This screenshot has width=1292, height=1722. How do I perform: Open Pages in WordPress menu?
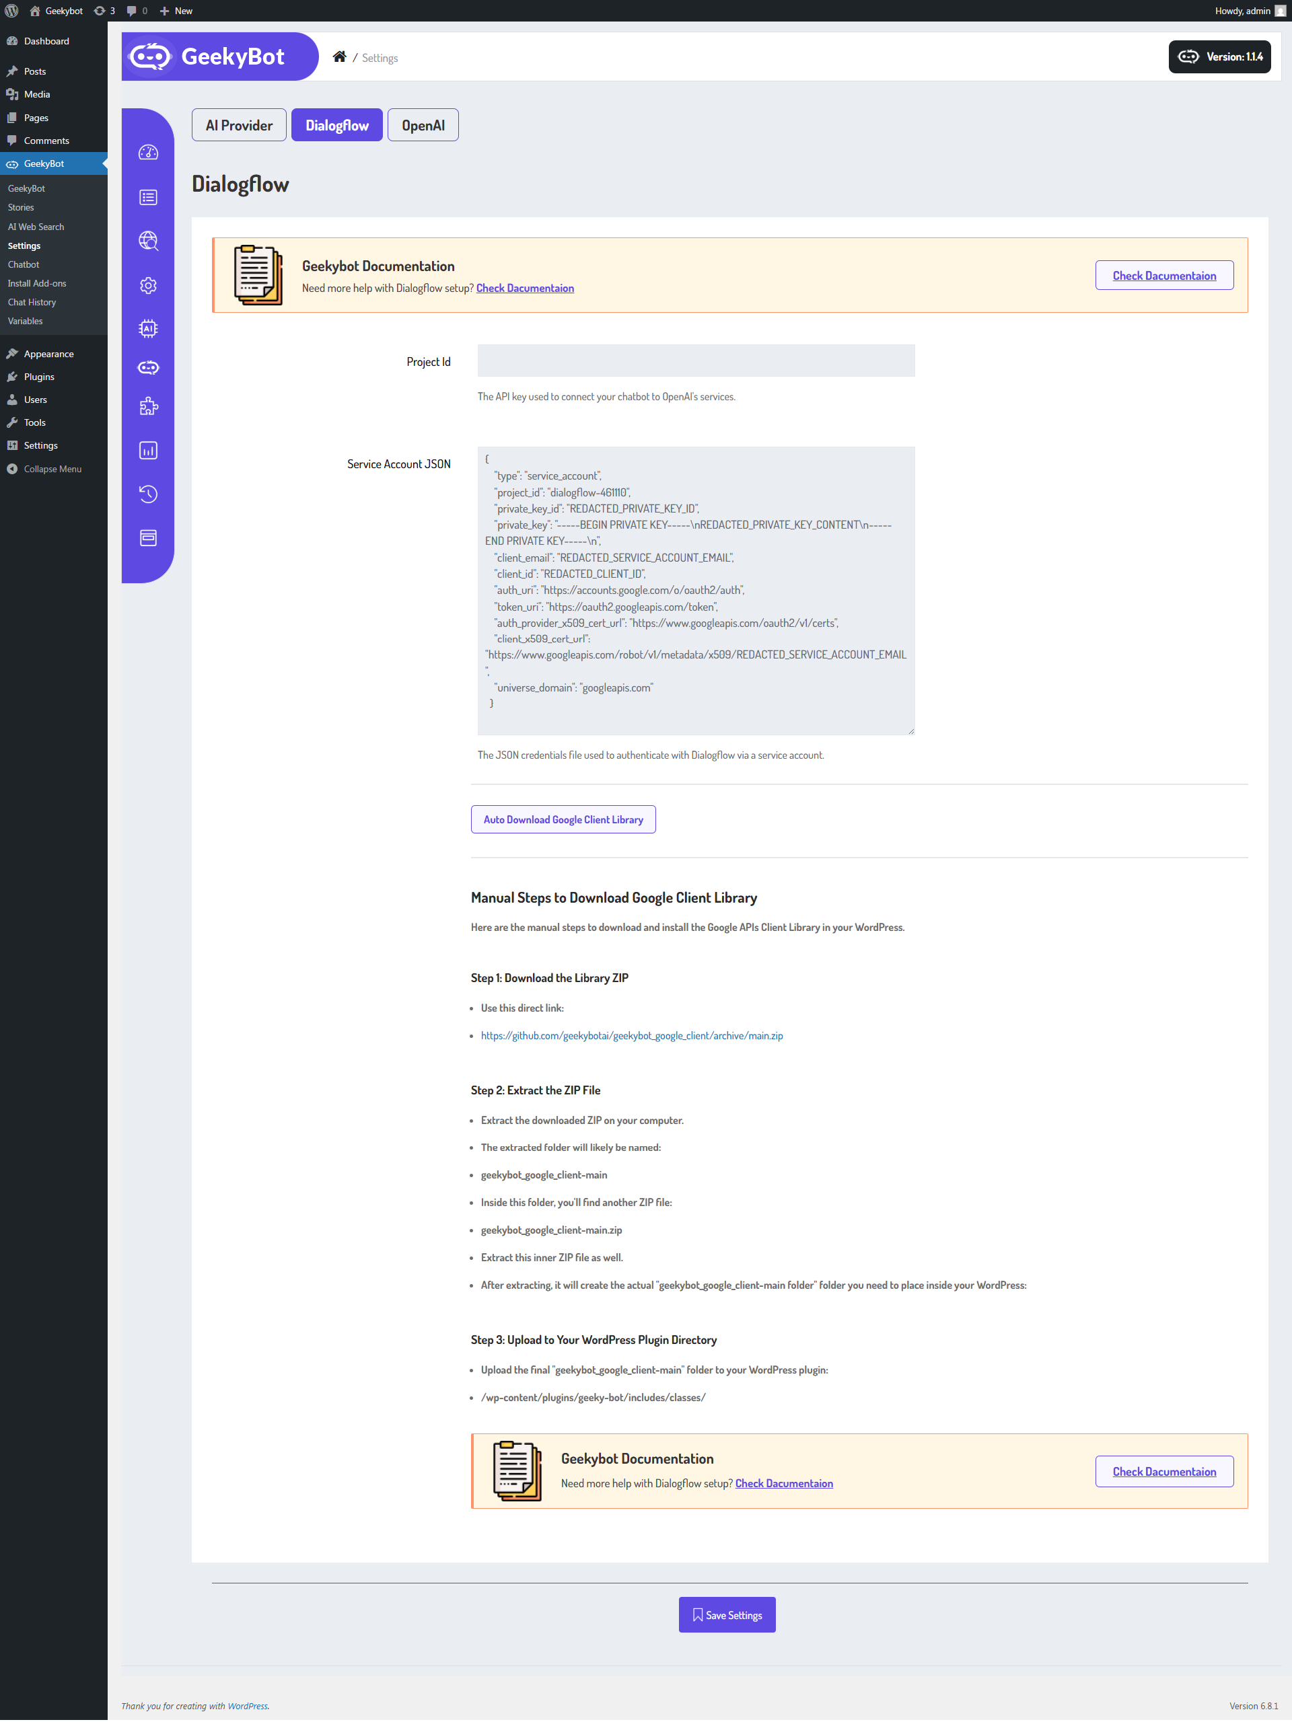(54, 118)
